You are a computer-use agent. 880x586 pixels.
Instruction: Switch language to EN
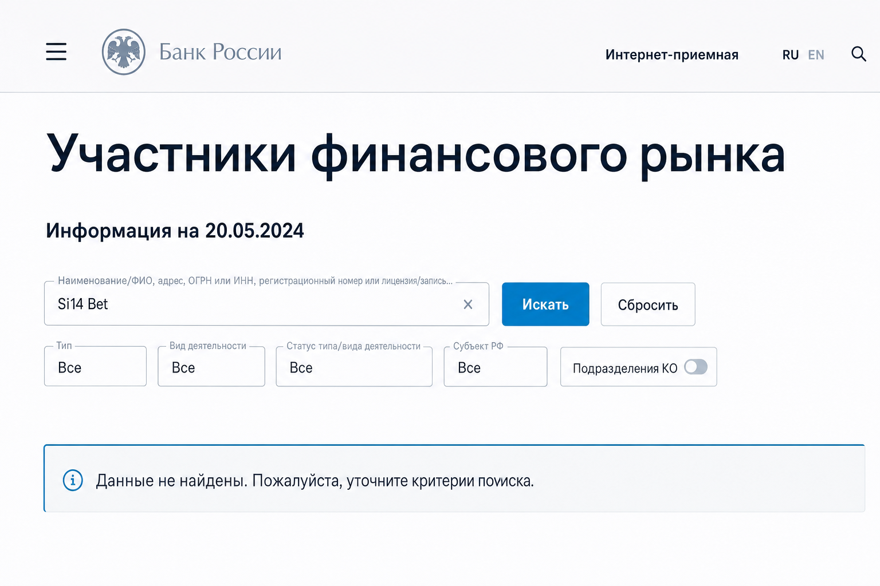816,55
